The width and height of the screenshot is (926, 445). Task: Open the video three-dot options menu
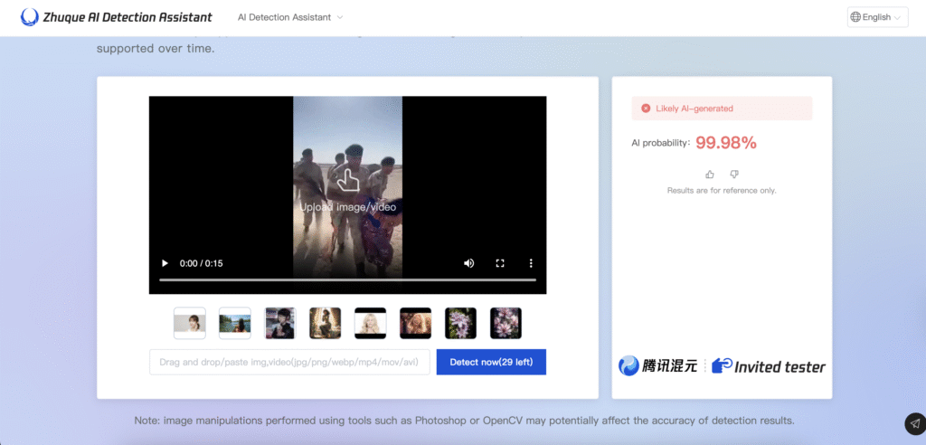pos(531,263)
